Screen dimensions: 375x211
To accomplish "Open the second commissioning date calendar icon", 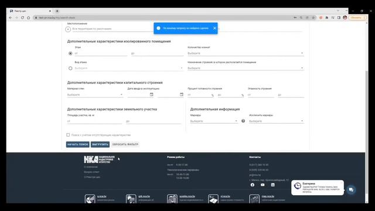I will tap(182, 95).
